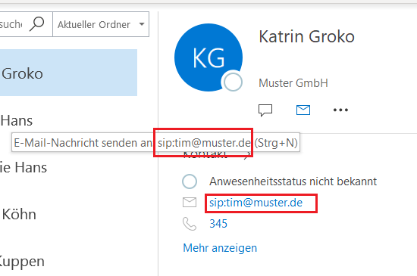The width and height of the screenshot is (417, 276).
Task: Click the presence circle beside Anwesenheitsstatus
Action: coord(190,181)
